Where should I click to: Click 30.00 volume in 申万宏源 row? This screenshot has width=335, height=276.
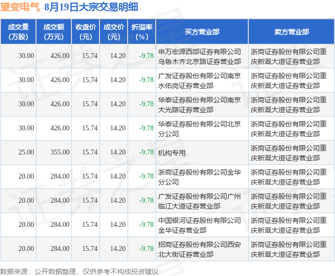click(x=26, y=56)
